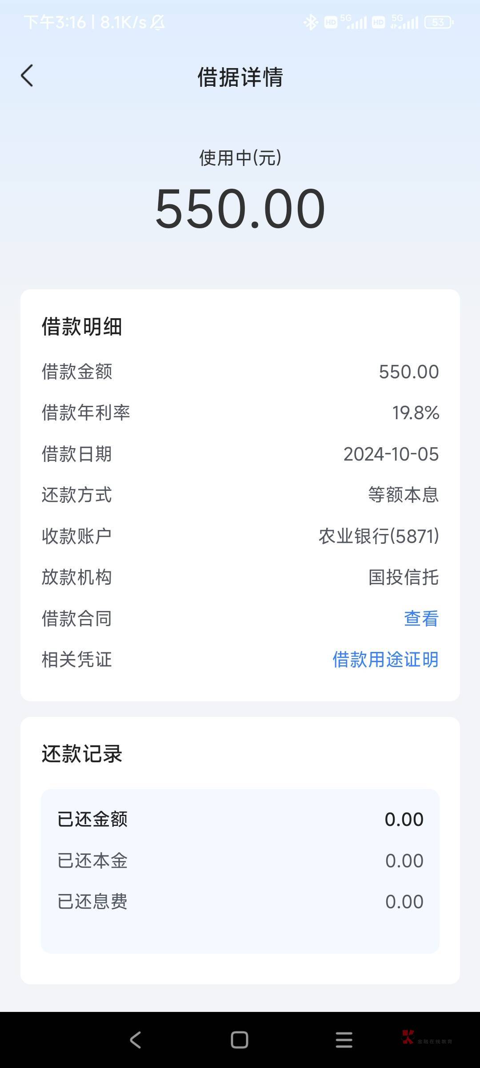Tap the battery indicator showing 53
This screenshot has width=480, height=1068.
click(x=439, y=22)
